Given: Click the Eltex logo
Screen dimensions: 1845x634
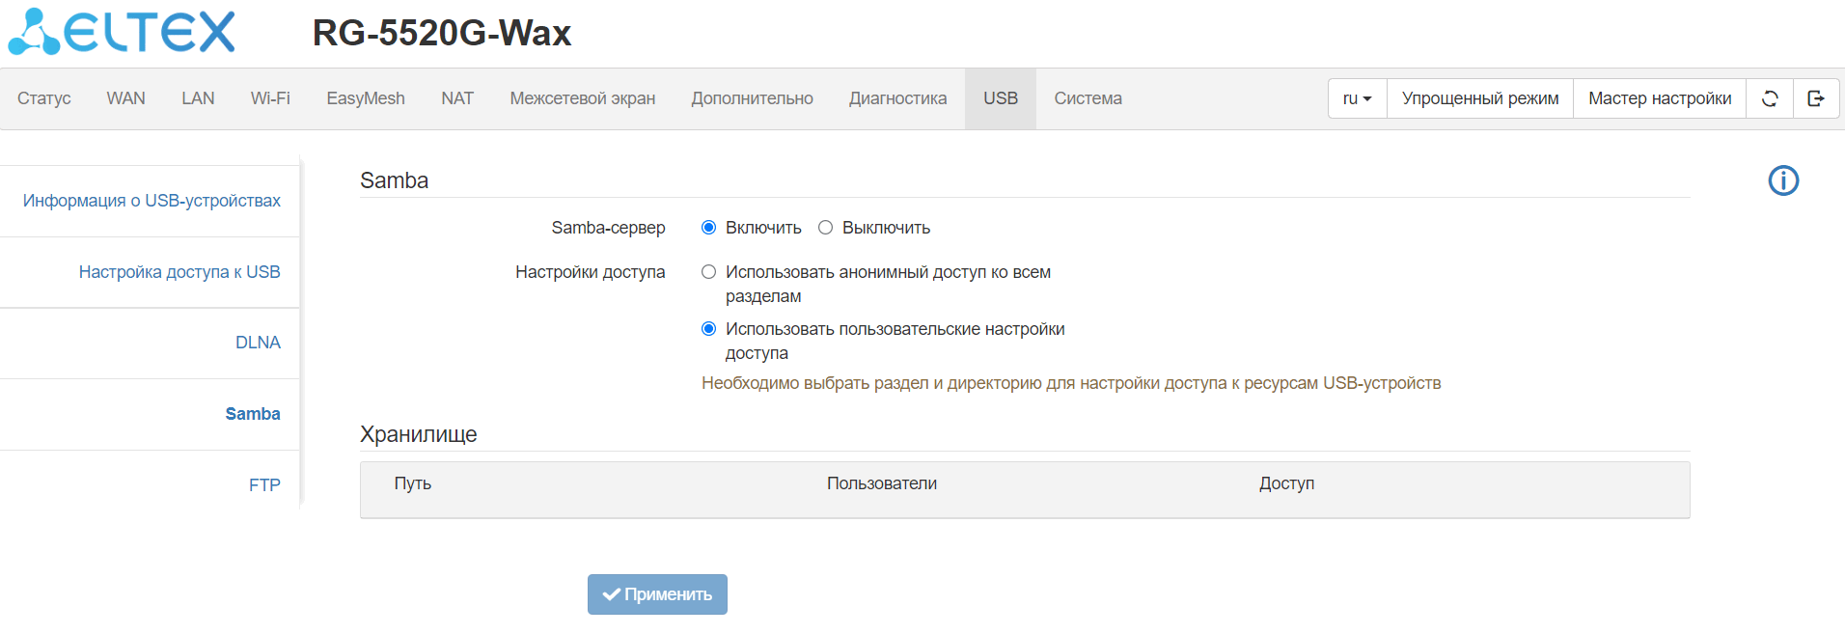Looking at the screenshot, I should (x=123, y=32).
